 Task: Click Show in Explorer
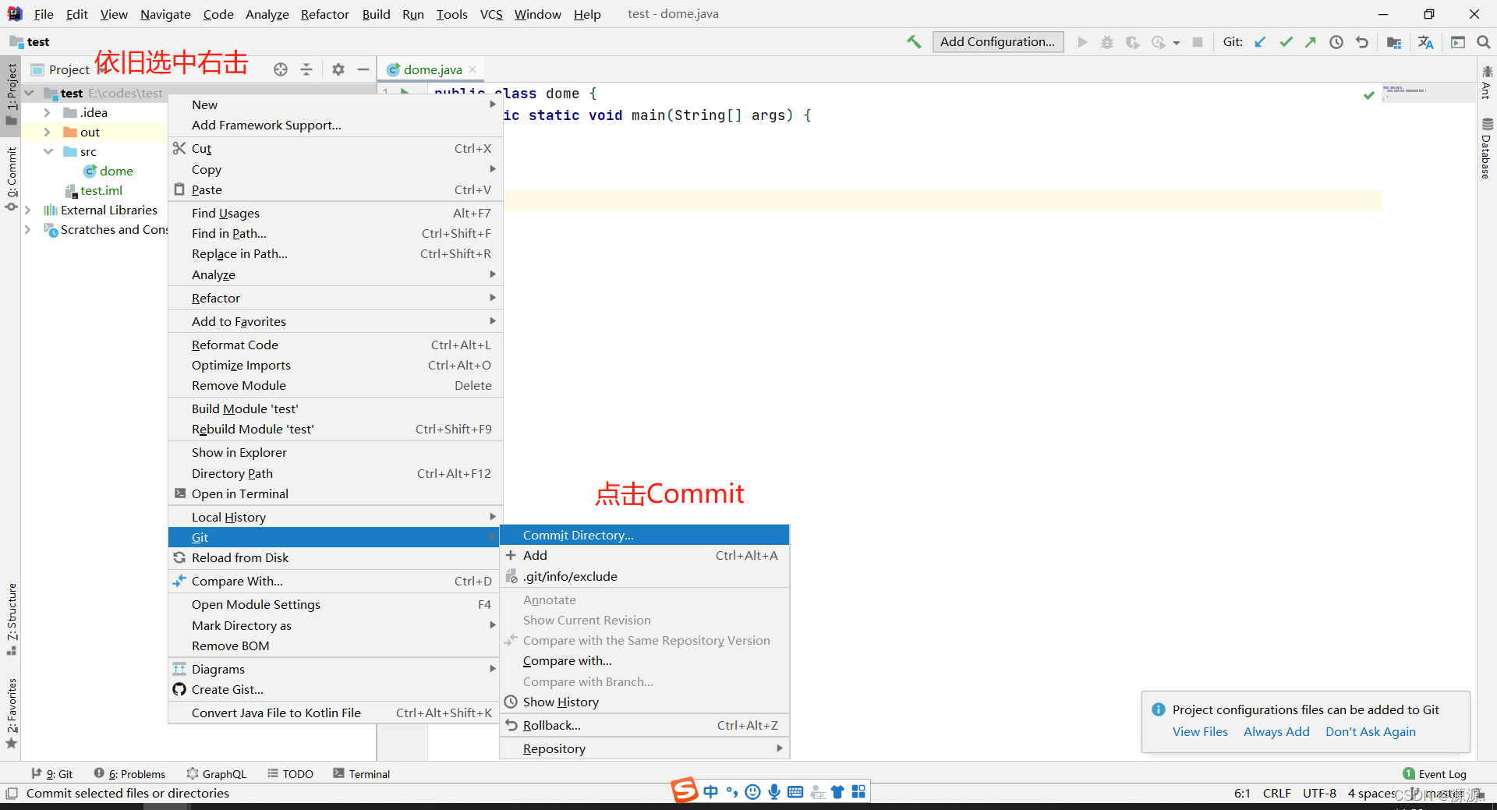(x=335, y=452)
